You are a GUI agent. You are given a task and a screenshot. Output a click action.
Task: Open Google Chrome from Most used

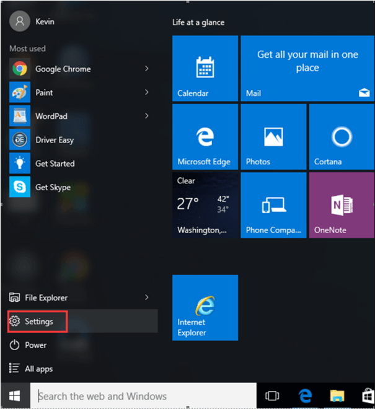pos(62,69)
